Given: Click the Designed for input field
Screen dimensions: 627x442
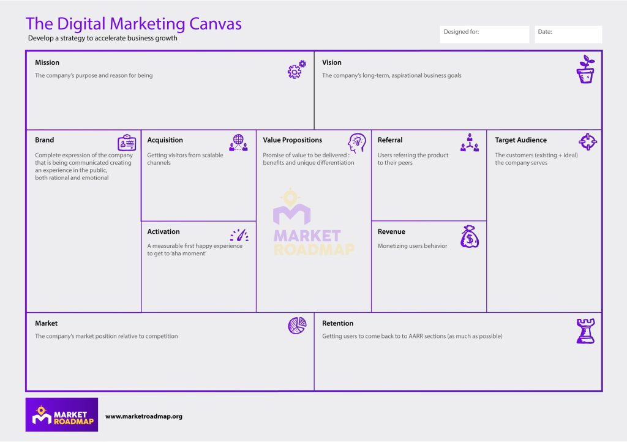Looking at the screenshot, I should pos(484,34).
